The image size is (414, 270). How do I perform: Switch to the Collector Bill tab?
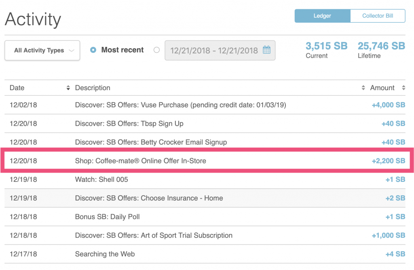tap(378, 16)
